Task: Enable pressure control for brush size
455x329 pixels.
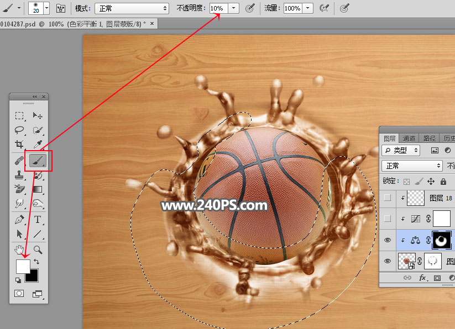Action: [x=344, y=8]
